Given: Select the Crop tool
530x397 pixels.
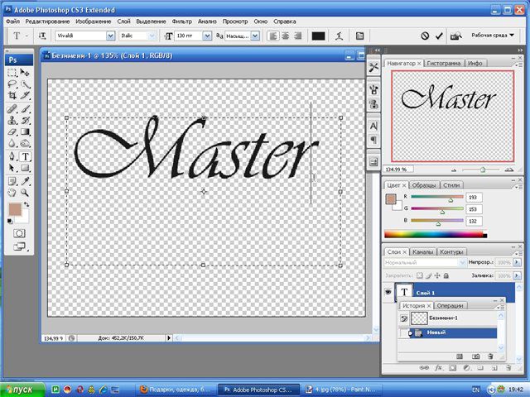Looking at the screenshot, I should (12, 96).
